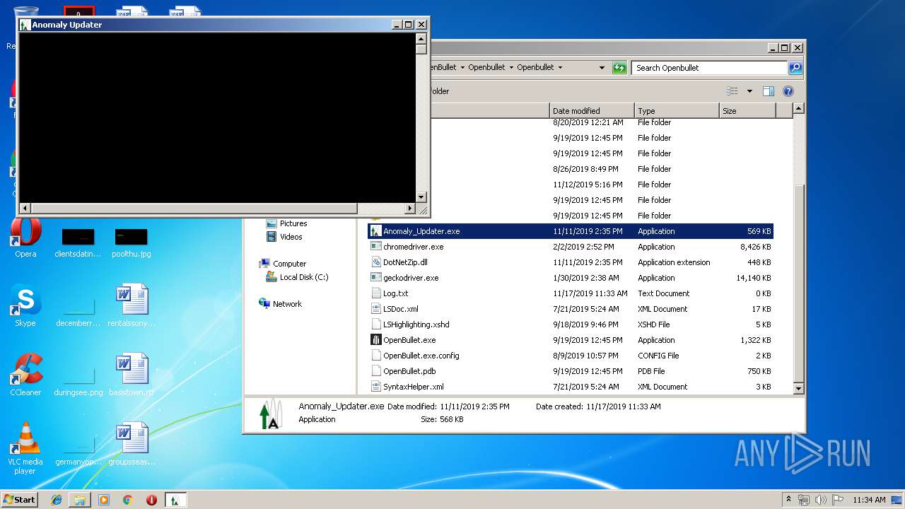The image size is (905, 509).
Task: Open Explorer help question mark icon
Action: point(788,91)
